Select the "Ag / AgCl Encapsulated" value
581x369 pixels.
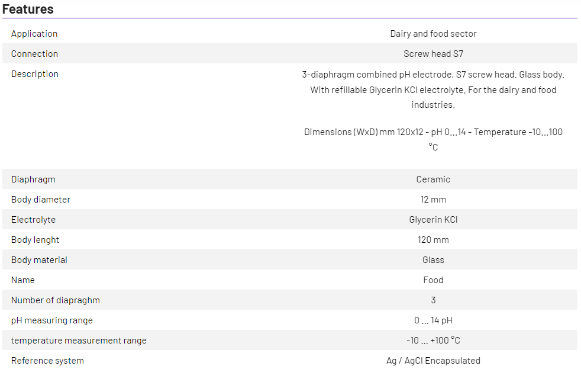(x=433, y=361)
